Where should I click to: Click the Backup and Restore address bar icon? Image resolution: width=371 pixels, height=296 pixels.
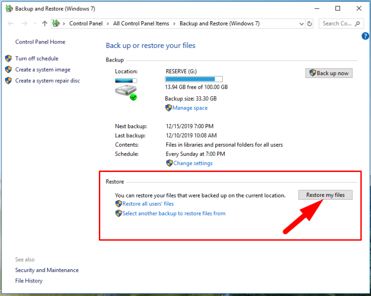tap(56, 23)
